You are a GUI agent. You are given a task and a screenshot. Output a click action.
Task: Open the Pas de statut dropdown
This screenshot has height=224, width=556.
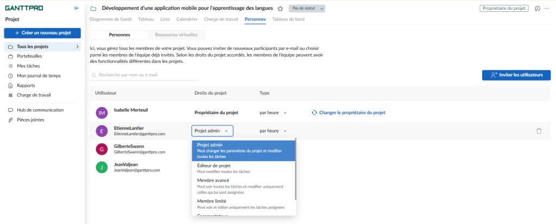[x=307, y=9]
